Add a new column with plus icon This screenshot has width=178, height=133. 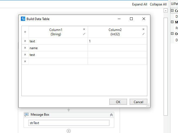[25, 32]
